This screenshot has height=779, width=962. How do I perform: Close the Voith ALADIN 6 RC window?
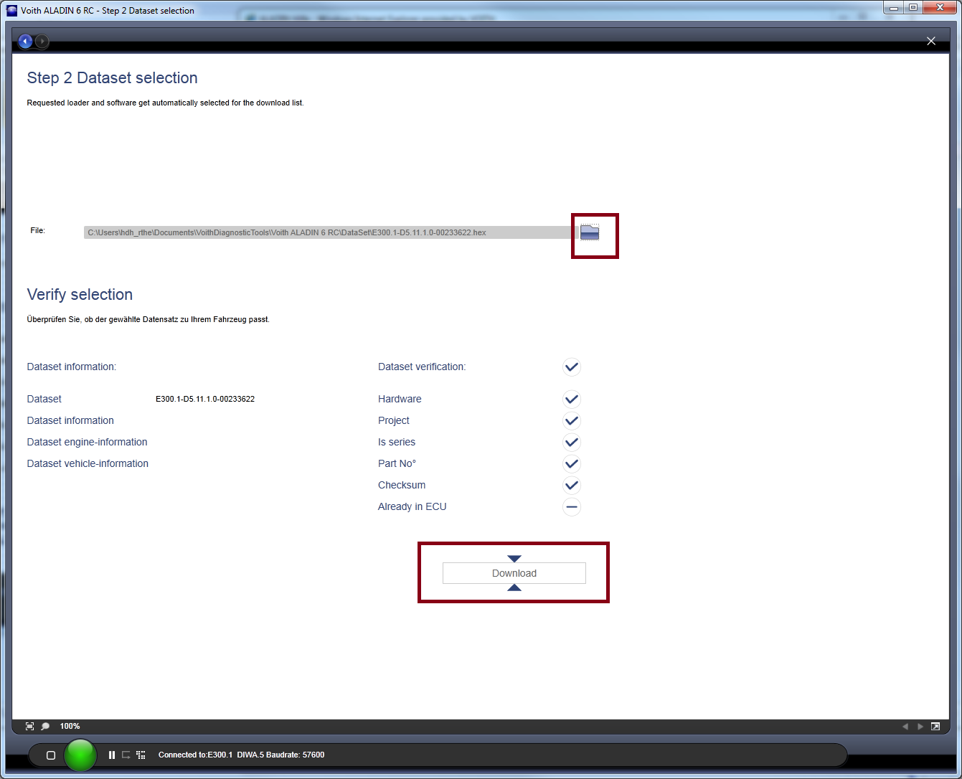pos(938,8)
